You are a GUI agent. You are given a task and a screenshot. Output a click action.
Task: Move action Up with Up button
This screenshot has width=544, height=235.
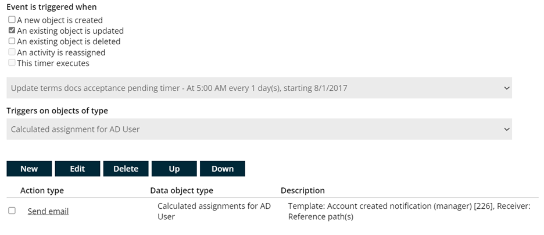click(174, 169)
